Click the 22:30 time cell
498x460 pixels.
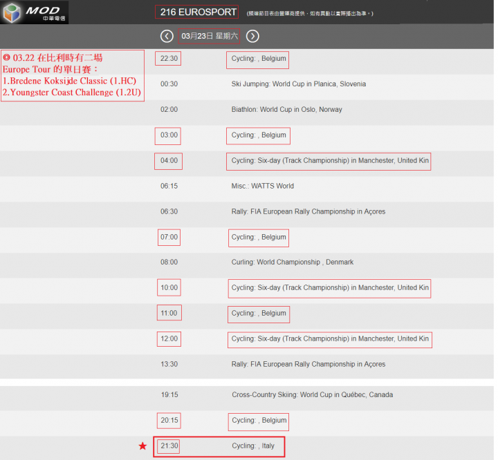[x=169, y=59]
